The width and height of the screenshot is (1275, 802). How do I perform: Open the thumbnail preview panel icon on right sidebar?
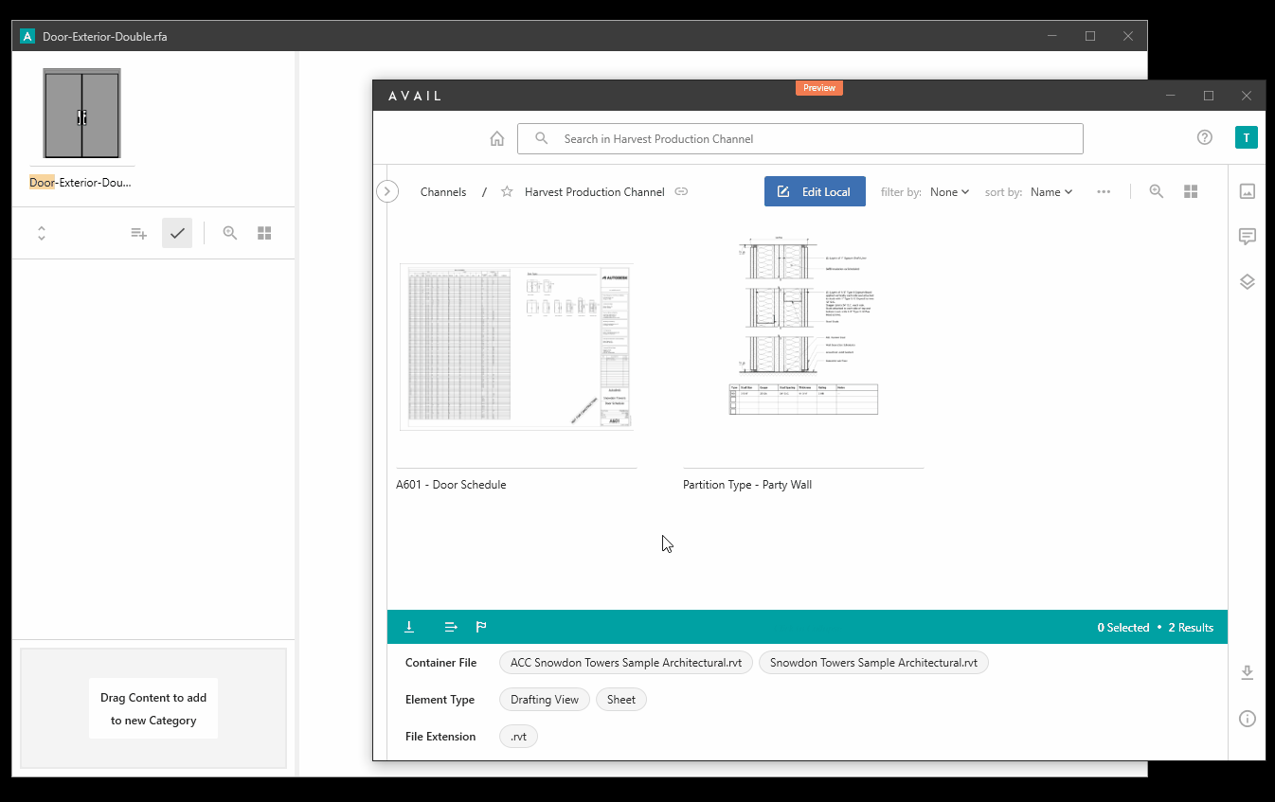click(1247, 190)
